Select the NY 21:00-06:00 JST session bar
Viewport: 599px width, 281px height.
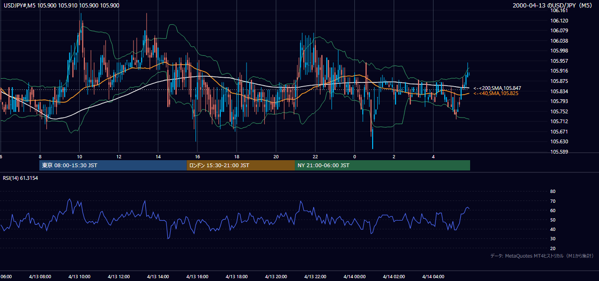pyautogui.click(x=382, y=165)
